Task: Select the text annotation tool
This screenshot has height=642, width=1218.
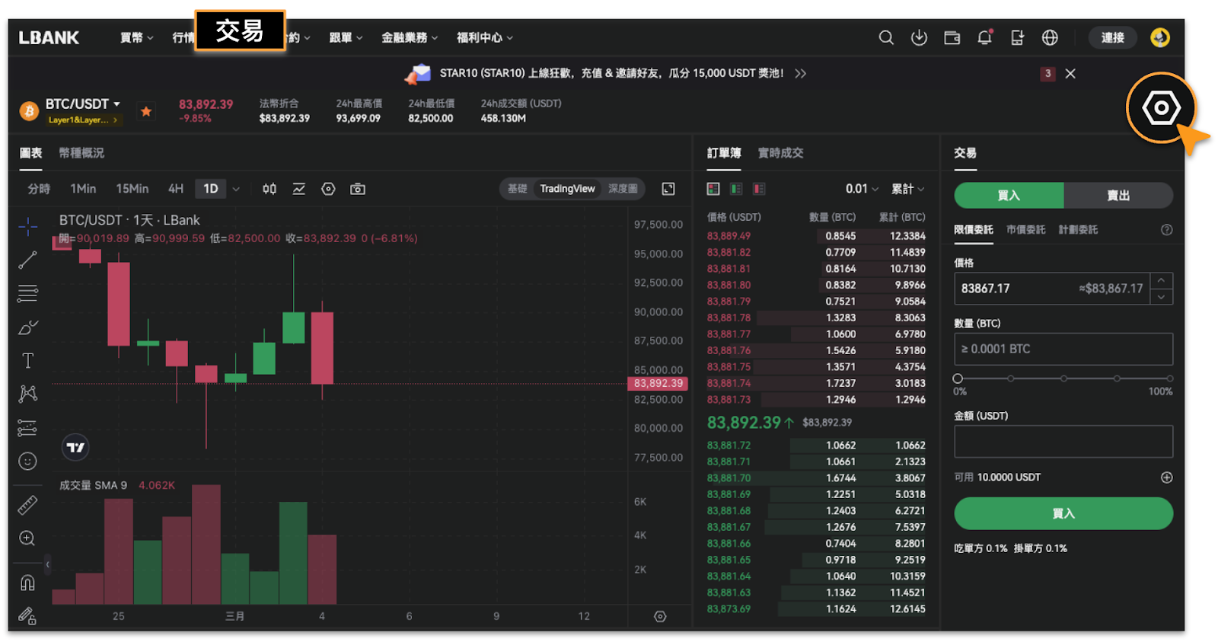Action: (x=28, y=360)
